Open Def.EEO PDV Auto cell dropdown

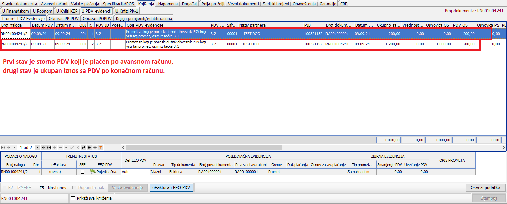pyautogui.click(x=135, y=172)
